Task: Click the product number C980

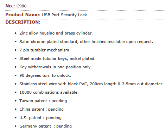Action: click(x=21, y=6)
